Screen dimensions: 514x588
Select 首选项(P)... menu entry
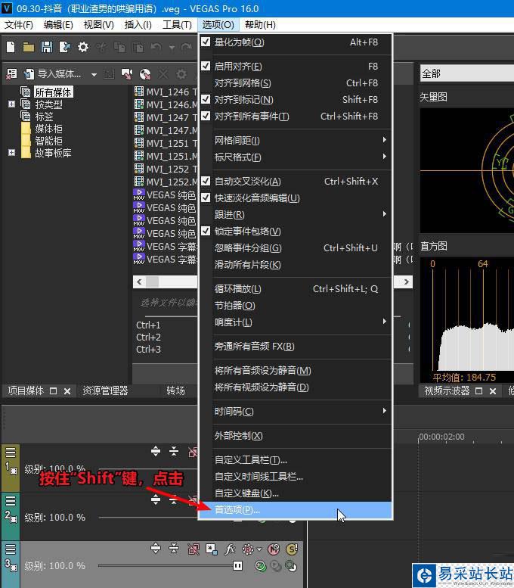point(296,510)
